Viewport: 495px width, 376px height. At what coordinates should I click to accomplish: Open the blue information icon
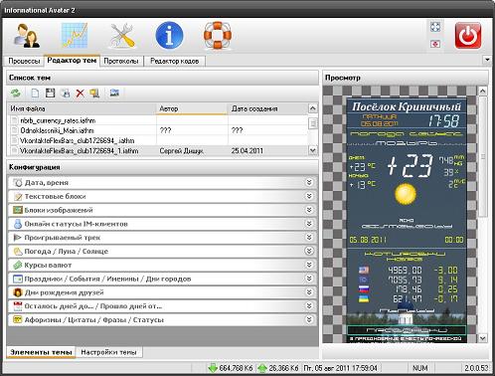tap(169, 36)
